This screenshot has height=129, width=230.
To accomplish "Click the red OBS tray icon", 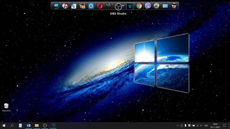I will tap(181, 126).
